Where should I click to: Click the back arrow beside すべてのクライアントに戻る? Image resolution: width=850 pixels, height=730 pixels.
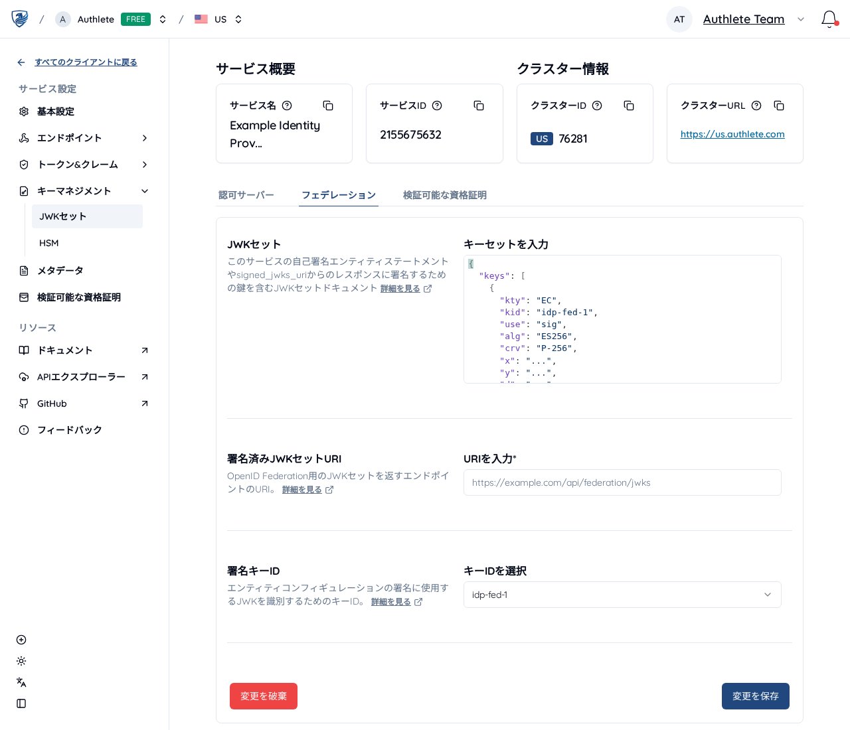[21, 62]
